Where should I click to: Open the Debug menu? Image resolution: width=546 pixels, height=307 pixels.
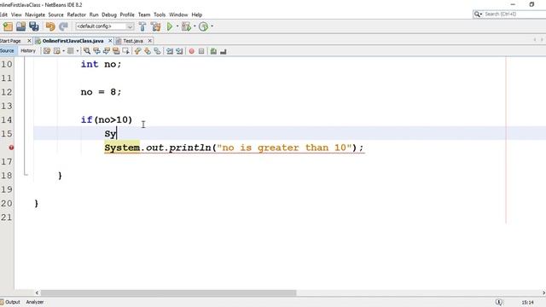pyautogui.click(x=109, y=14)
